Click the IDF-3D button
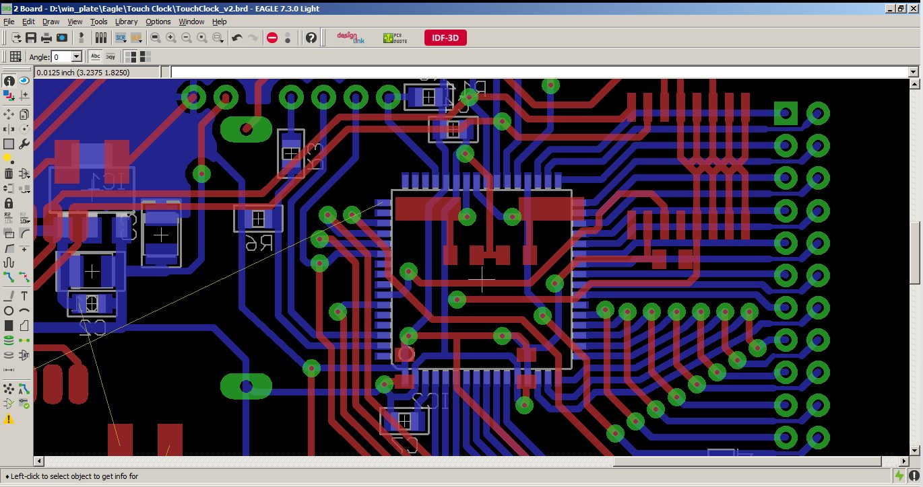923x487 pixels. [445, 38]
